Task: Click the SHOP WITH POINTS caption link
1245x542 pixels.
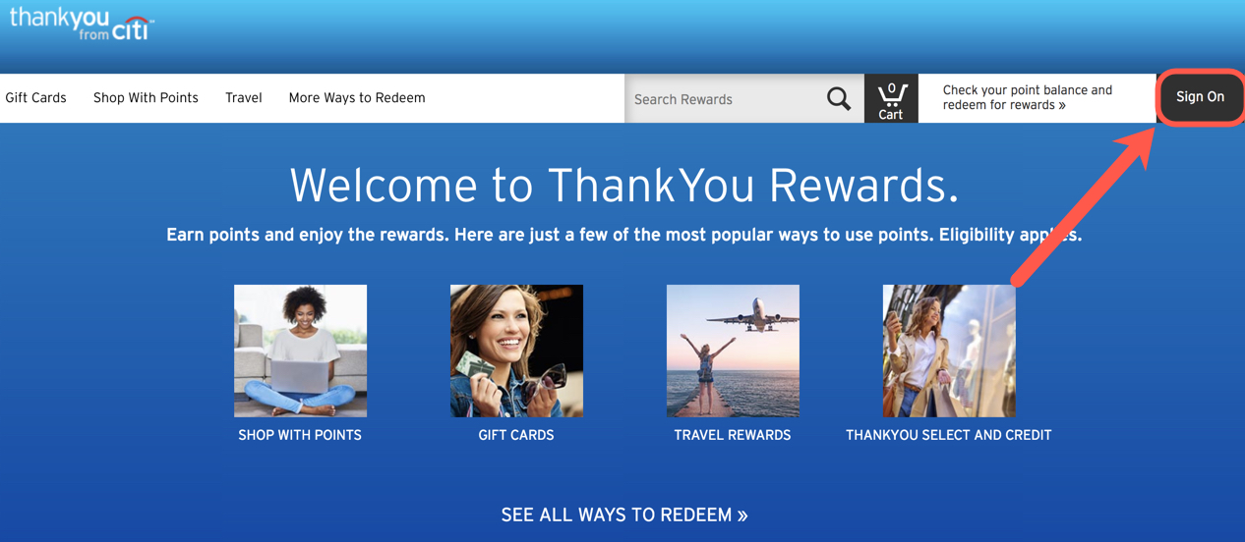Action: click(x=300, y=435)
